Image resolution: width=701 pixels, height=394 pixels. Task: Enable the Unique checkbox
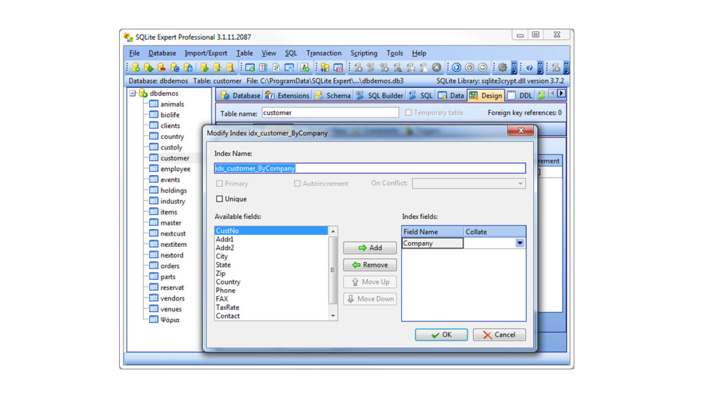point(220,199)
